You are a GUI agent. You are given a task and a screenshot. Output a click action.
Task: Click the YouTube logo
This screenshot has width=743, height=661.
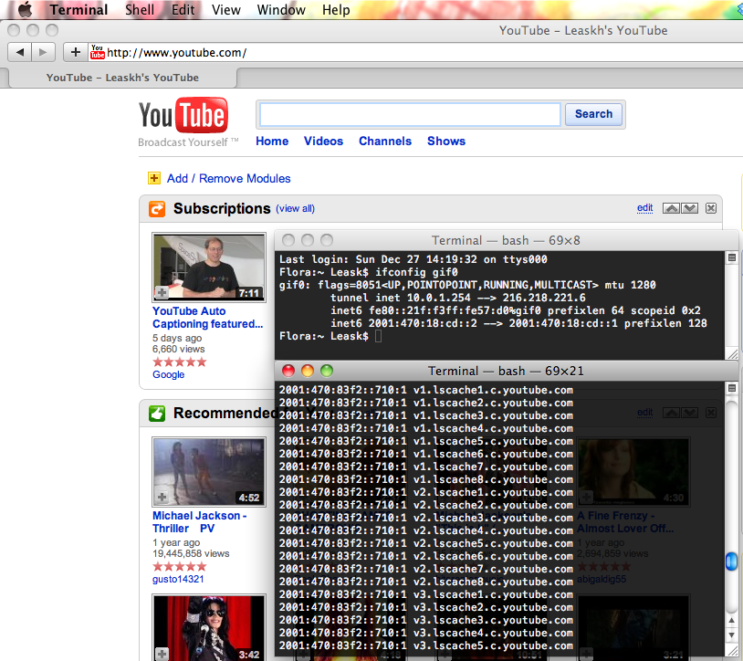(x=183, y=115)
